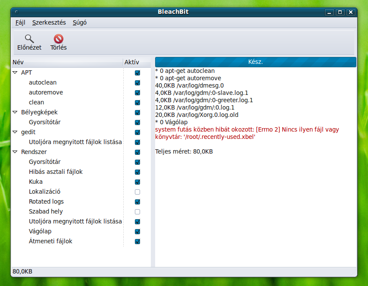The width and height of the screenshot is (368, 286).
Task: Uncheck the autoclean checkbox
Action: tap(137, 83)
